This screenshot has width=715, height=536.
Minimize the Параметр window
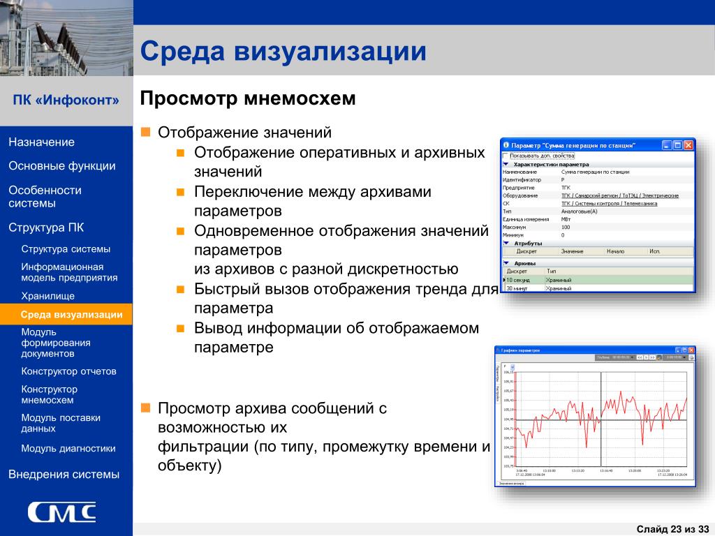click(666, 145)
